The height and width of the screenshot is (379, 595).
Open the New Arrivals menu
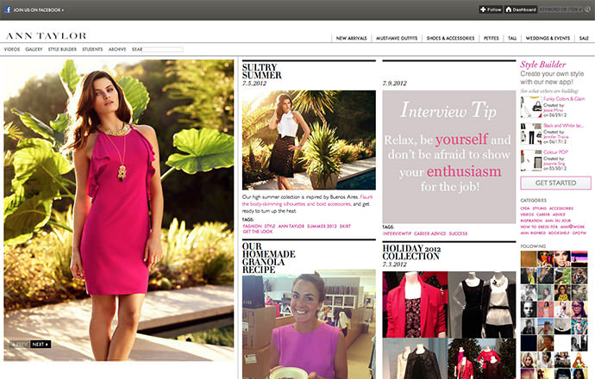354,38
